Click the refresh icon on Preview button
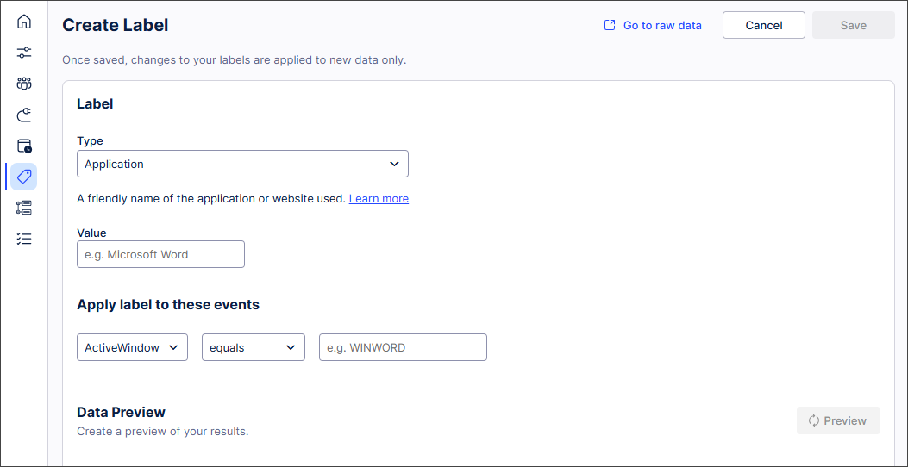Image resolution: width=908 pixels, height=467 pixels. pyautogui.click(x=813, y=420)
